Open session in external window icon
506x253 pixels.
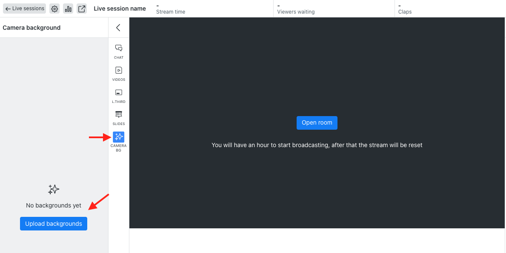click(82, 9)
